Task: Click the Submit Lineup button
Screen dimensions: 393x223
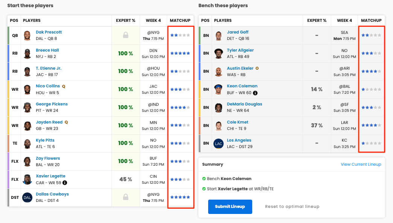Action: pos(230,207)
